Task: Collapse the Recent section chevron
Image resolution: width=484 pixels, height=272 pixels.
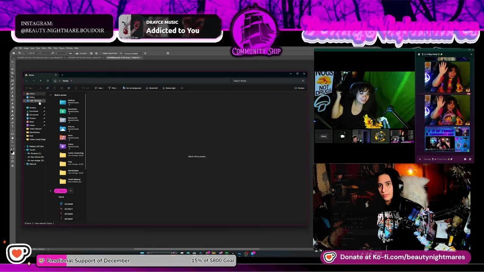Action: [50, 191]
